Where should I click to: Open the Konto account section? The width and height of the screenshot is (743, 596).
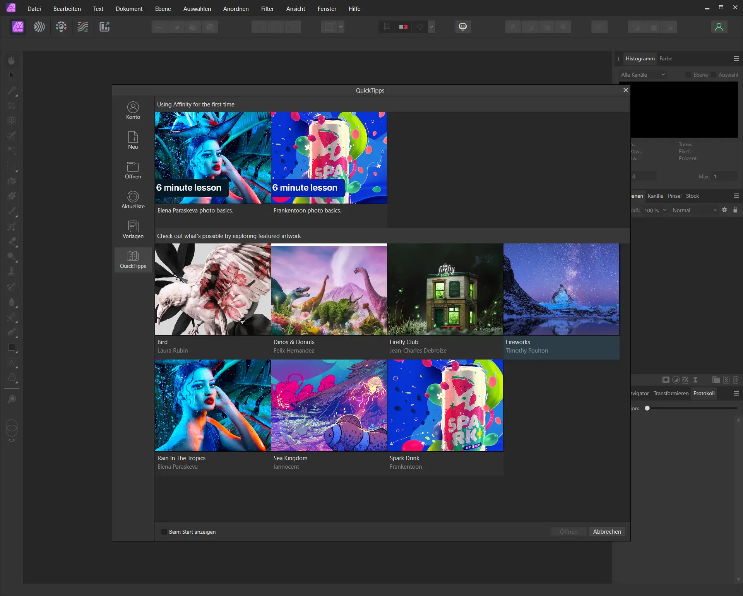coord(133,110)
